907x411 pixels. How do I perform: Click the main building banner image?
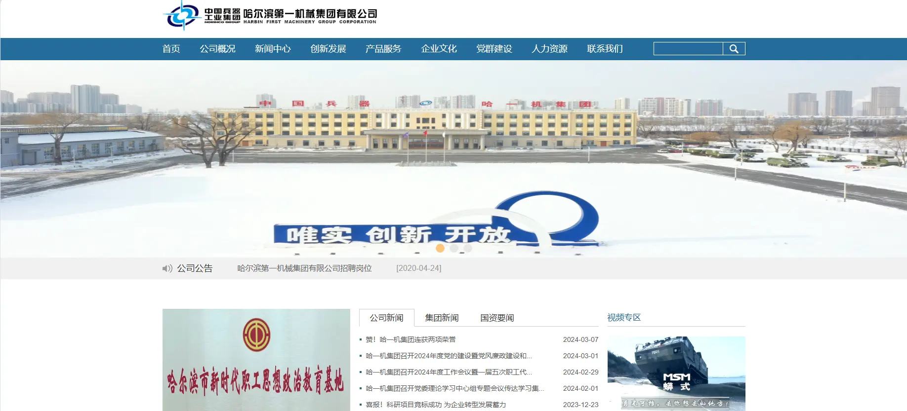[x=453, y=158]
